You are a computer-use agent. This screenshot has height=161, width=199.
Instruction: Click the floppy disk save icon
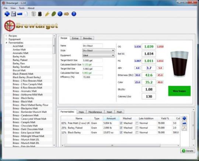13,14
